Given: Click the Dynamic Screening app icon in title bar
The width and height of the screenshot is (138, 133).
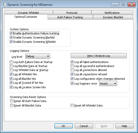Looking at the screenshot, I should [x=4, y=4].
